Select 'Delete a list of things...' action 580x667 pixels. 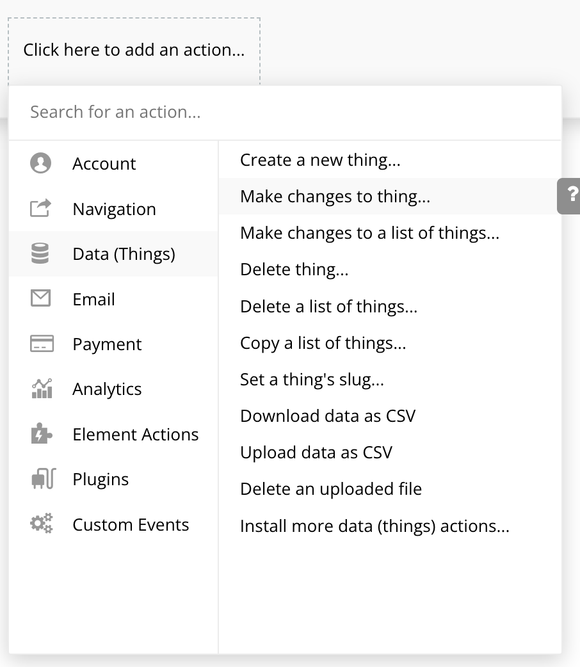pyautogui.click(x=328, y=307)
